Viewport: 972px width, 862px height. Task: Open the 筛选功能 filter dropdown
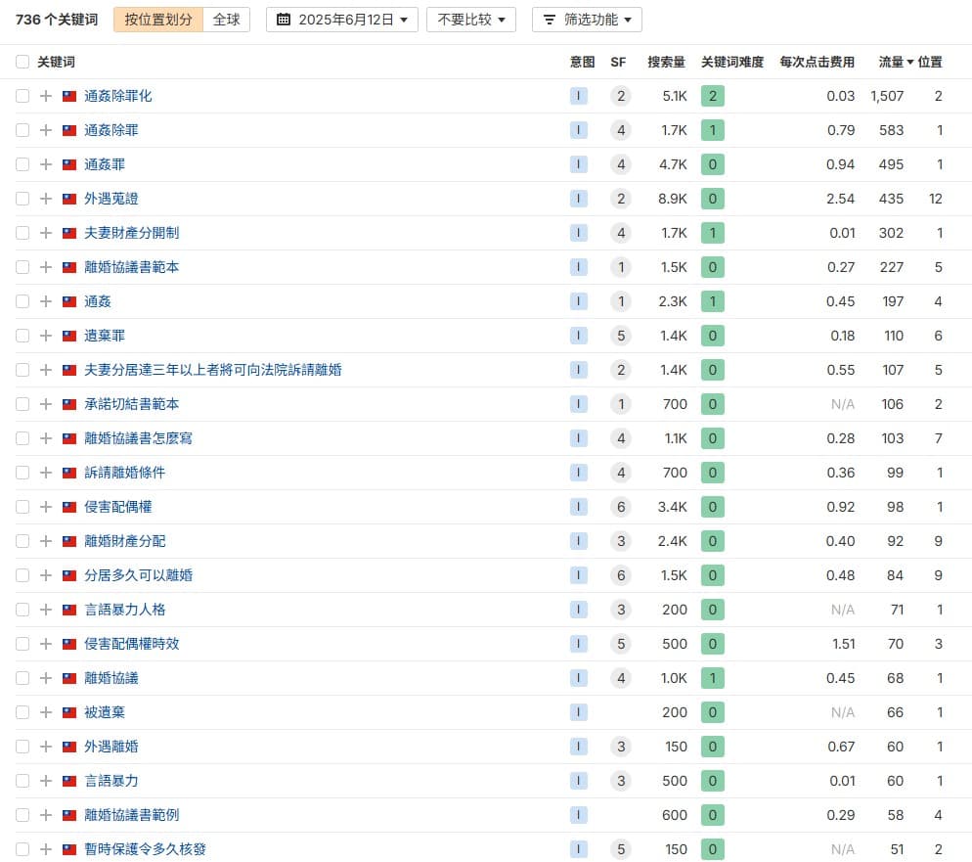[x=587, y=20]
